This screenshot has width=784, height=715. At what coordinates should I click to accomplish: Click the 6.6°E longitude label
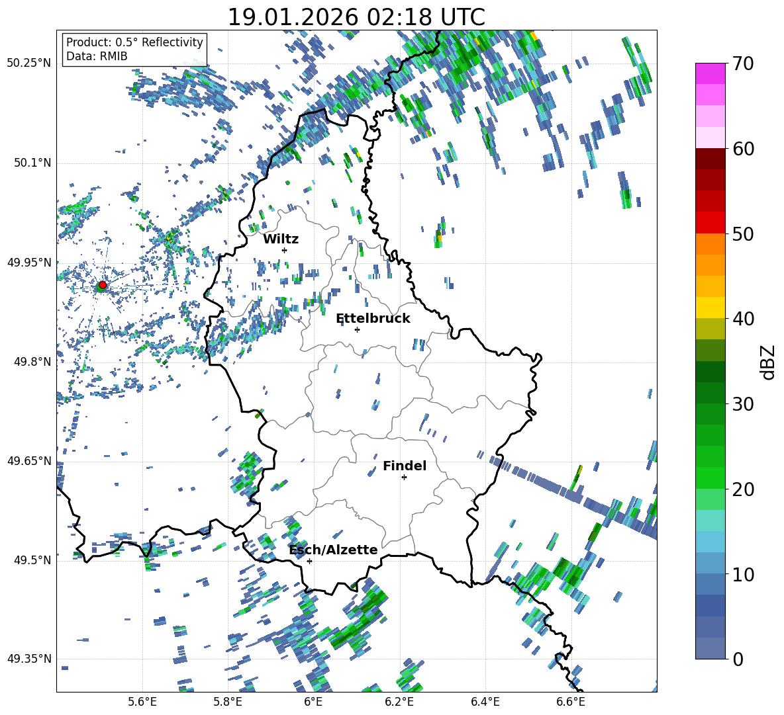[x=571, y=702]
